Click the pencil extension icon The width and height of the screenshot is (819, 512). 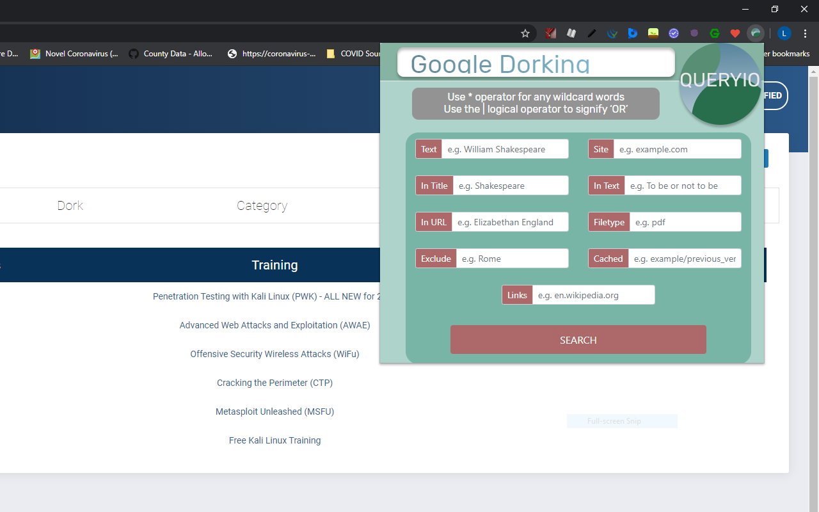[591, 33]
